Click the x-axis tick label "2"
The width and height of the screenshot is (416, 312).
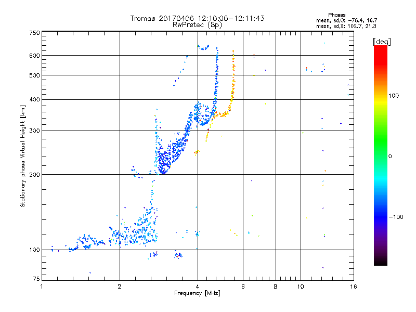pyautogui.click(x=120, y=287)
